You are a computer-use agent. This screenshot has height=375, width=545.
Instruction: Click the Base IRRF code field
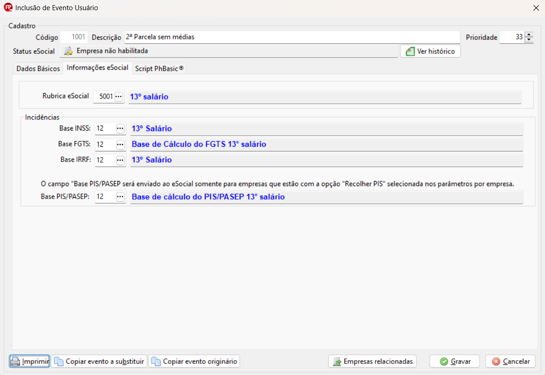[x=105, y=160]
